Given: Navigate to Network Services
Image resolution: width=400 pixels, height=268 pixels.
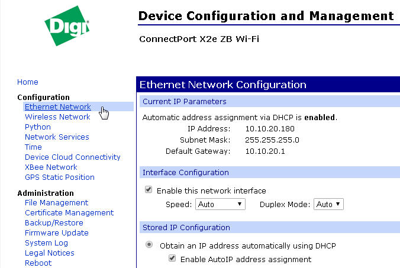Looking at the screenshot, I should 57,137.
